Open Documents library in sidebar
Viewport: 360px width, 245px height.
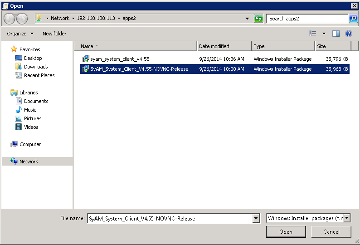(x=36, y=101)
